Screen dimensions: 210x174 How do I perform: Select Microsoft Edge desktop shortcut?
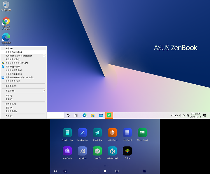6,39
